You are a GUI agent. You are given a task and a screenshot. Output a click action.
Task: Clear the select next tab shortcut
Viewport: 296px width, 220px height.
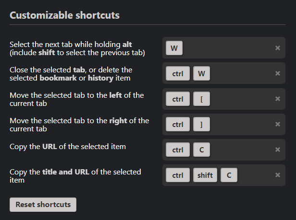click(x=278, y=48)
